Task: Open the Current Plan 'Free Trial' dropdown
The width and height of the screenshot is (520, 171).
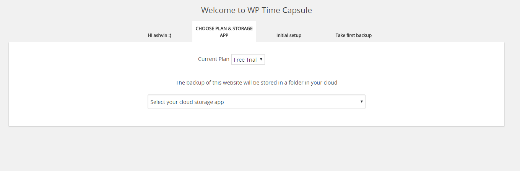Action: click(x=248, y=59)
